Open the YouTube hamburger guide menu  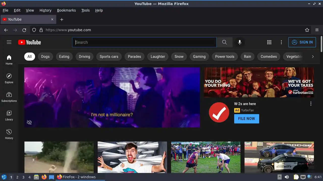pos(9,42)
